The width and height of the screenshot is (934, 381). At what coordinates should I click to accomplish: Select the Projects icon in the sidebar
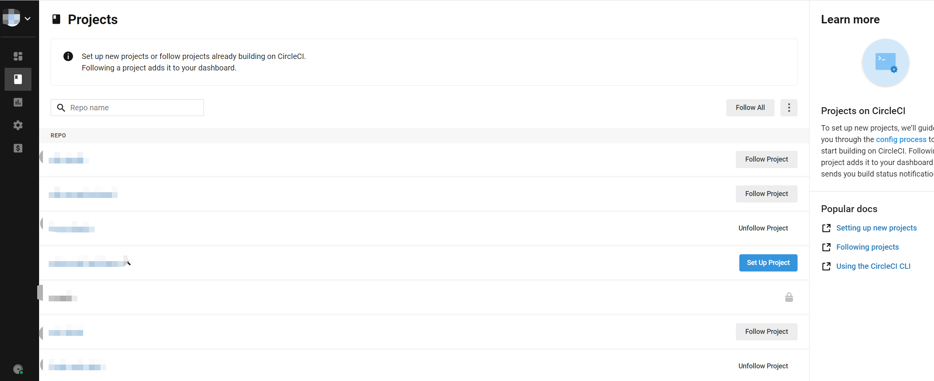click(x=18, y=79)
